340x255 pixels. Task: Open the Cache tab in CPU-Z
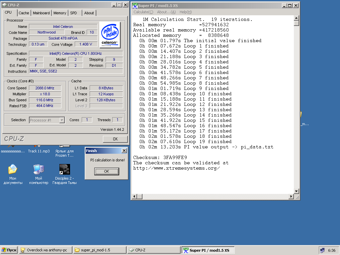[x=24, y=13]
